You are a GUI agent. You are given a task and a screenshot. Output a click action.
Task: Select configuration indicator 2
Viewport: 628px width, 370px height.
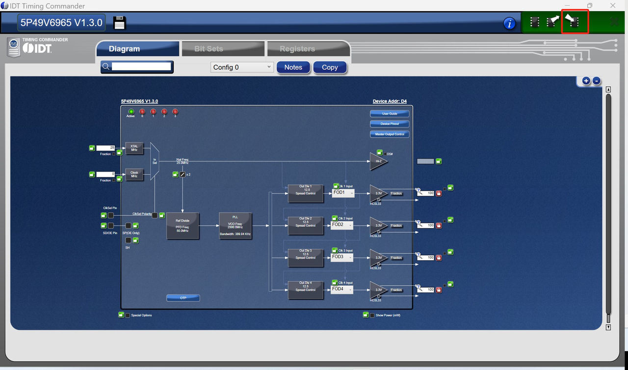(164, 112)
